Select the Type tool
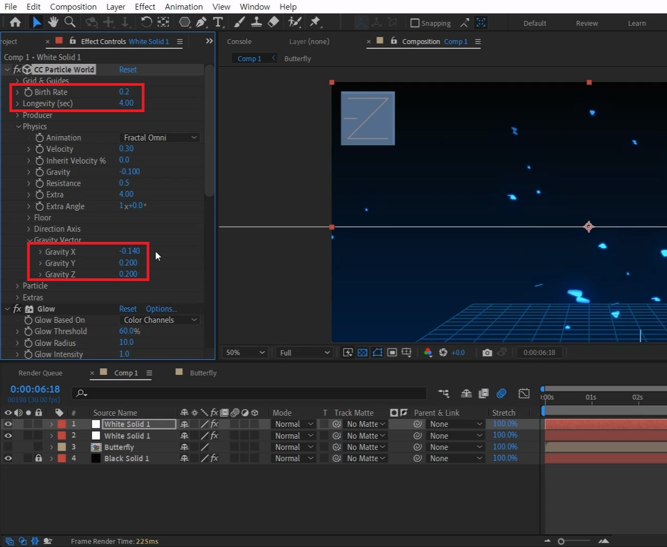Image resolution: width=667 pixels, height=547 pixels. tap(218, 22)
